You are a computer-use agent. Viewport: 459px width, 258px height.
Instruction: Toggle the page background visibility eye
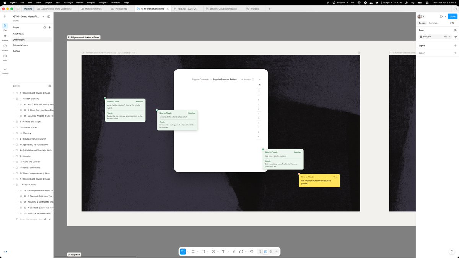tap(455, 37)
